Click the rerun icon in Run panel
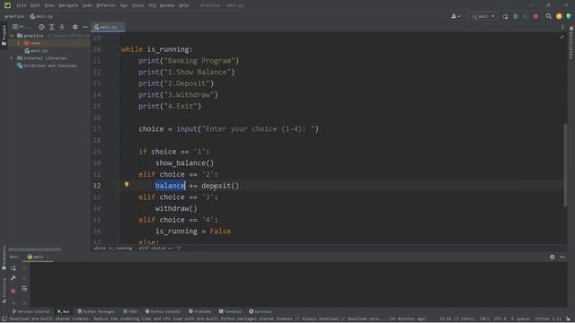 tap(13, 268)
